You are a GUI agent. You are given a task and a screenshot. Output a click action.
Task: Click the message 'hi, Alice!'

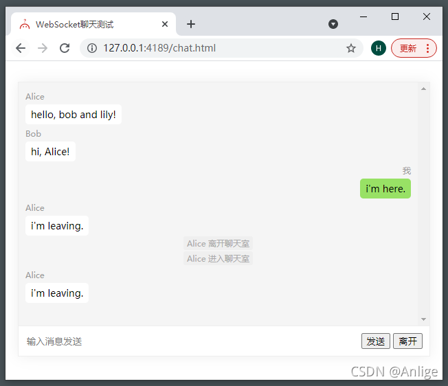tap(50, 152)
